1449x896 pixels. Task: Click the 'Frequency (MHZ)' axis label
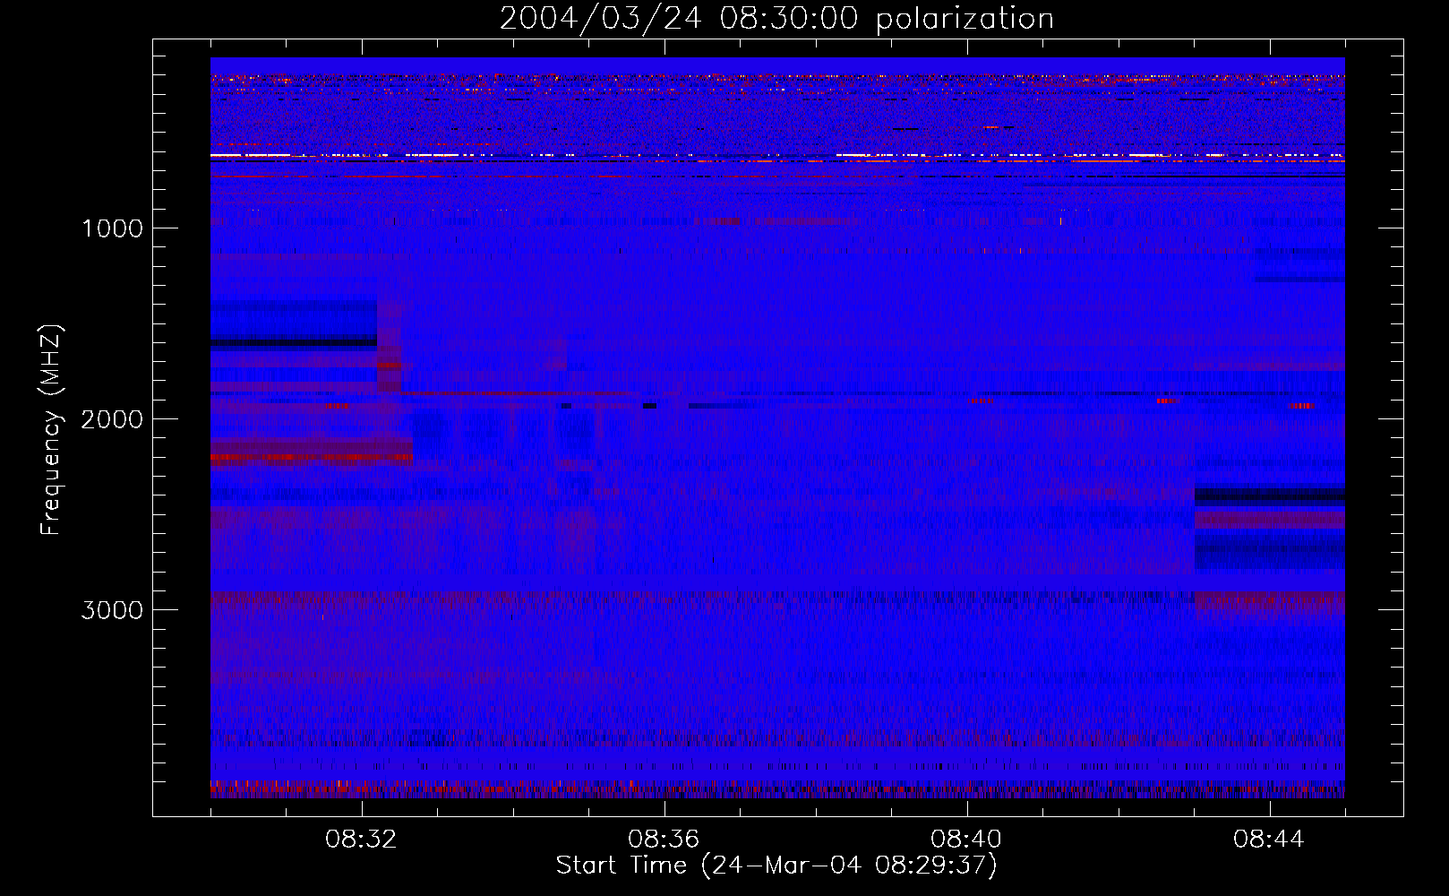[x=51, y=430]
